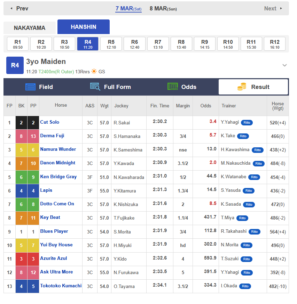Click Ritto badge beside T.Miya
Viewport: 297px width, 304px height.
[x=242, y=218]
